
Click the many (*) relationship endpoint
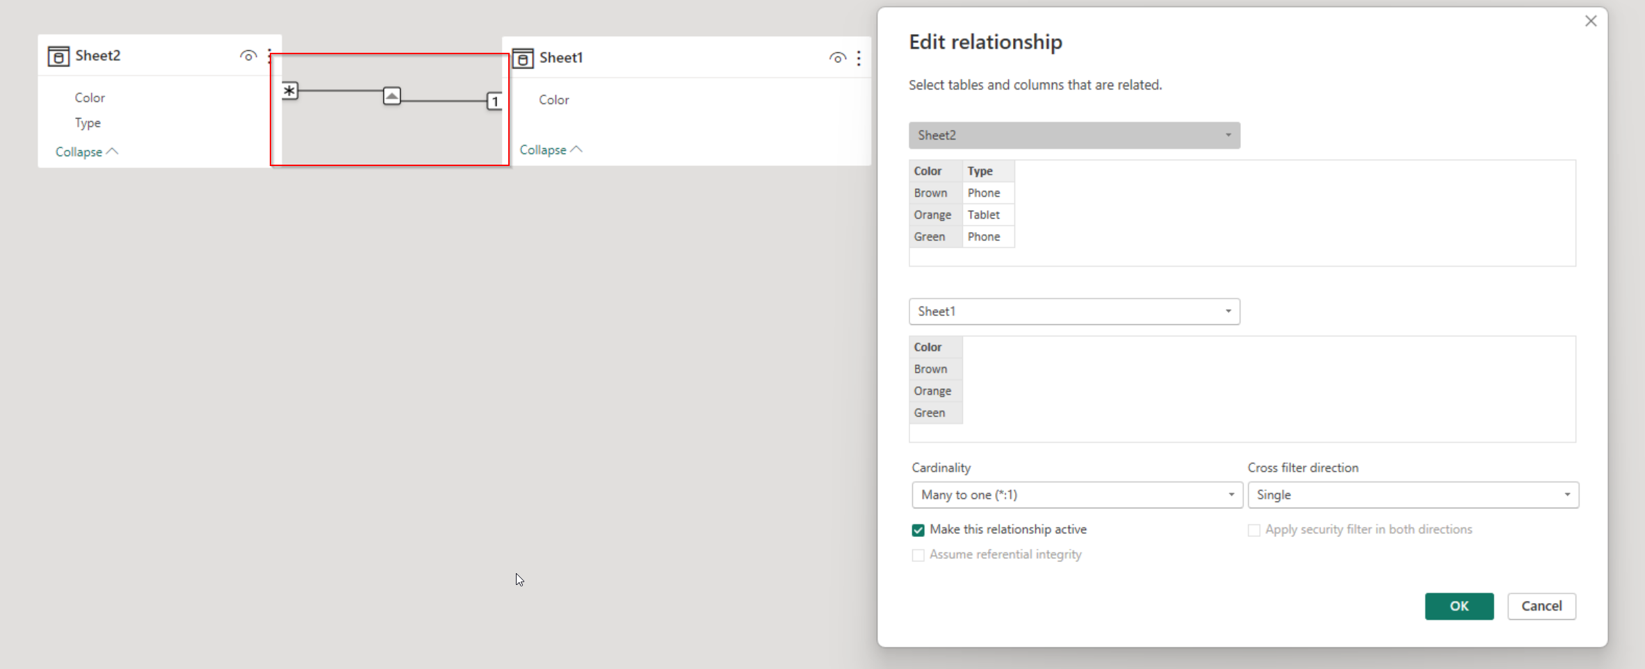coord(290,90)
